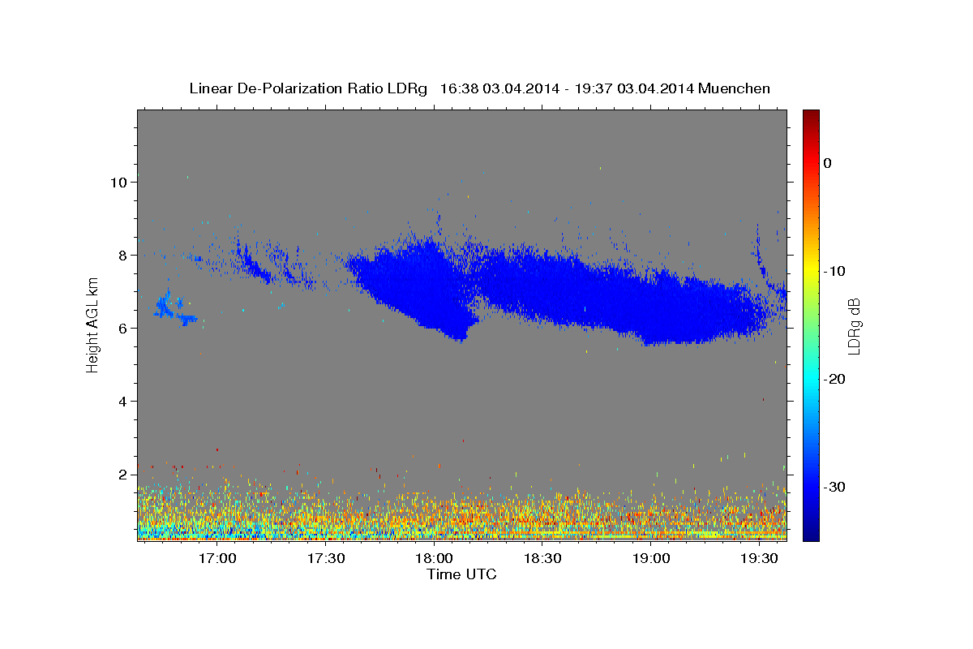Screen dimensions: 973x649
Task: Click the height axis label '4'
Action: 122,401
